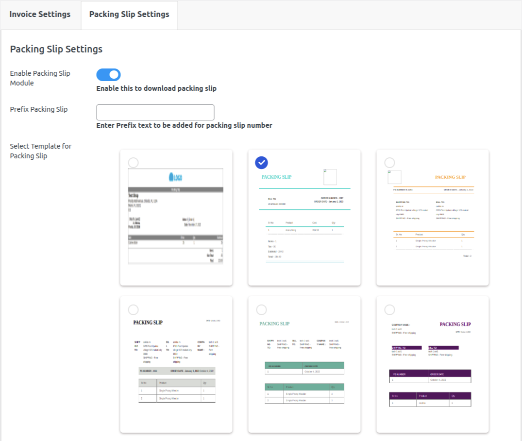This screenshot has width=522, height=441.
Task: Switch to the Invoice Settings tab
Action: [x=40, y=14]
